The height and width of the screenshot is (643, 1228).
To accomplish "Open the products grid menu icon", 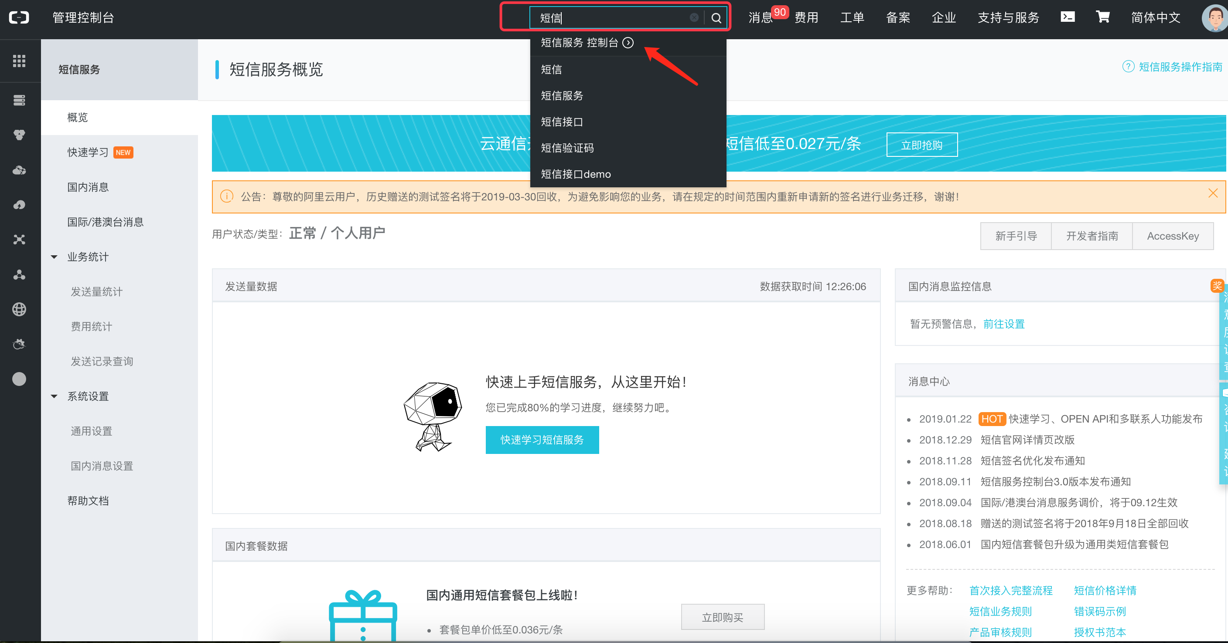I will pos(19,61).
